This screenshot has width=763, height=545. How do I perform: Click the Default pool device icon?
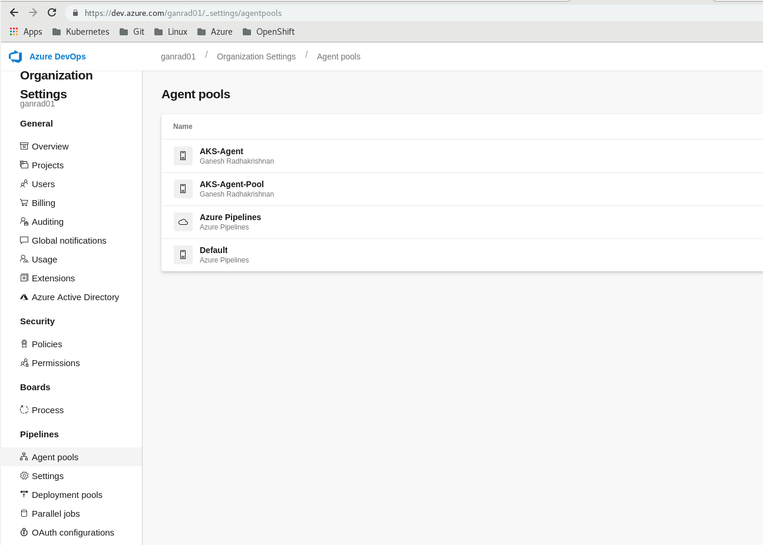point(183,255)
